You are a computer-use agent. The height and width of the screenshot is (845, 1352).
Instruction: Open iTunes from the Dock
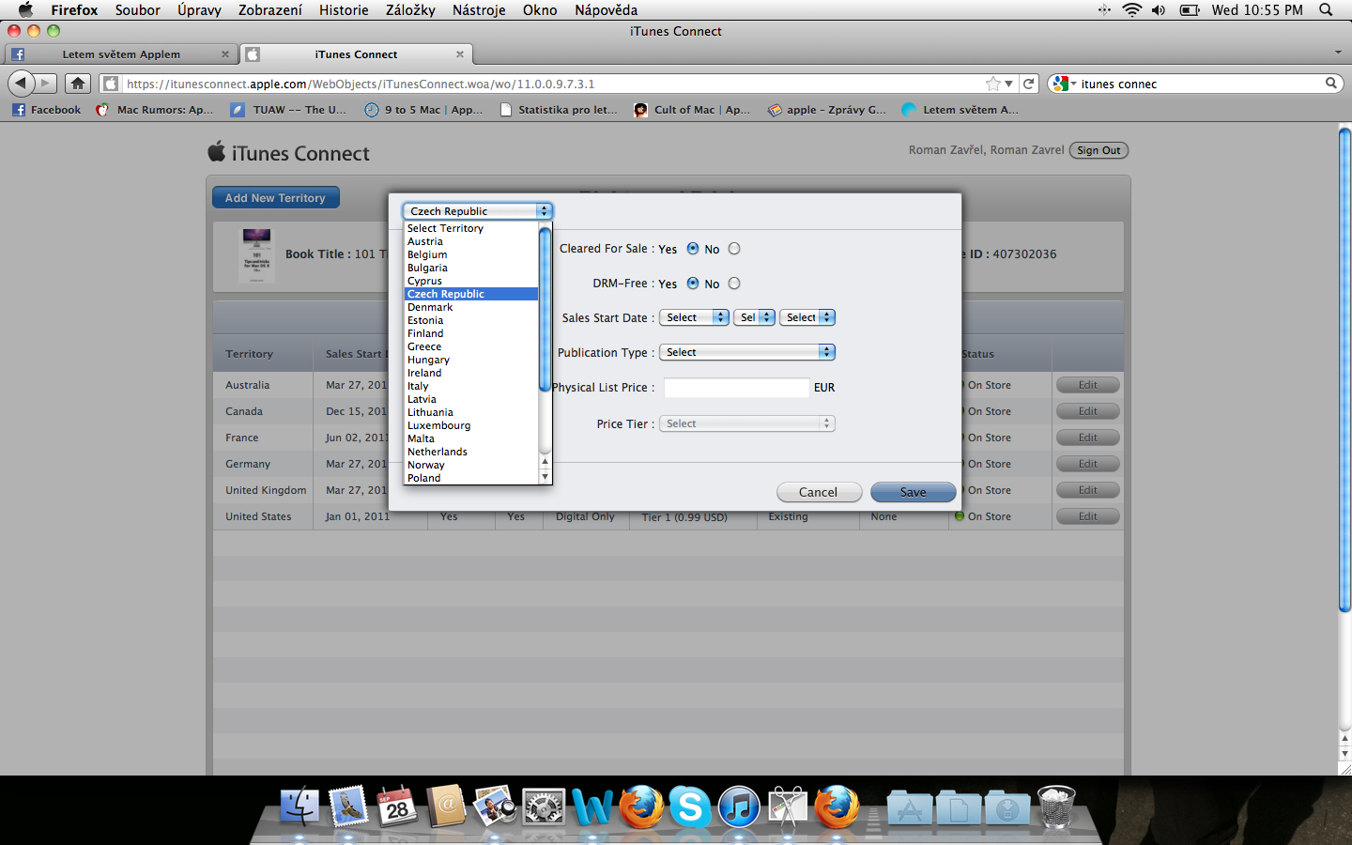point(739,807)
